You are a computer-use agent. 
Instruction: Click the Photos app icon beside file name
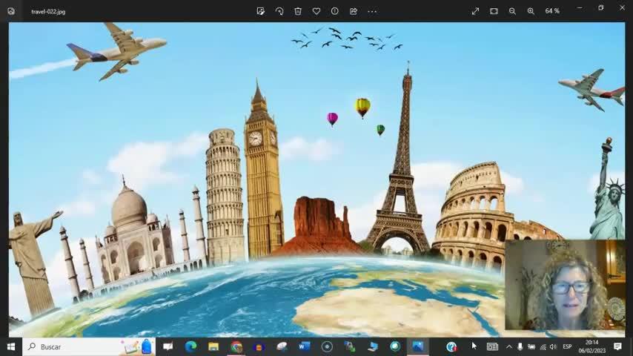[x=11, y=11]
